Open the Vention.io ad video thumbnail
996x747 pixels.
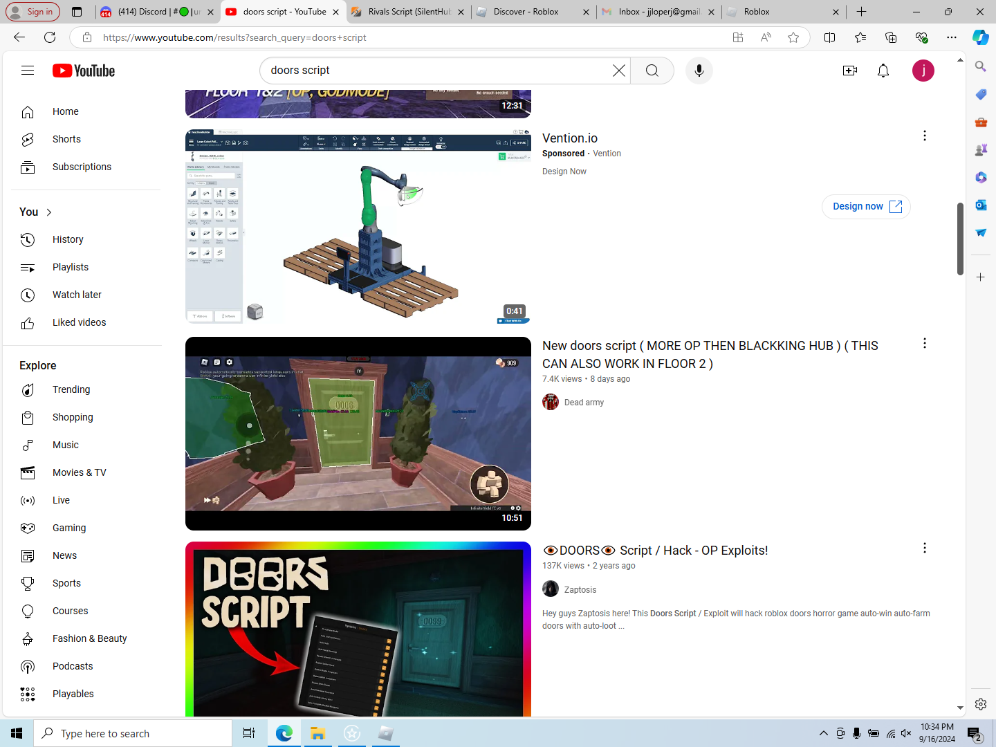[x=358, y=226]
